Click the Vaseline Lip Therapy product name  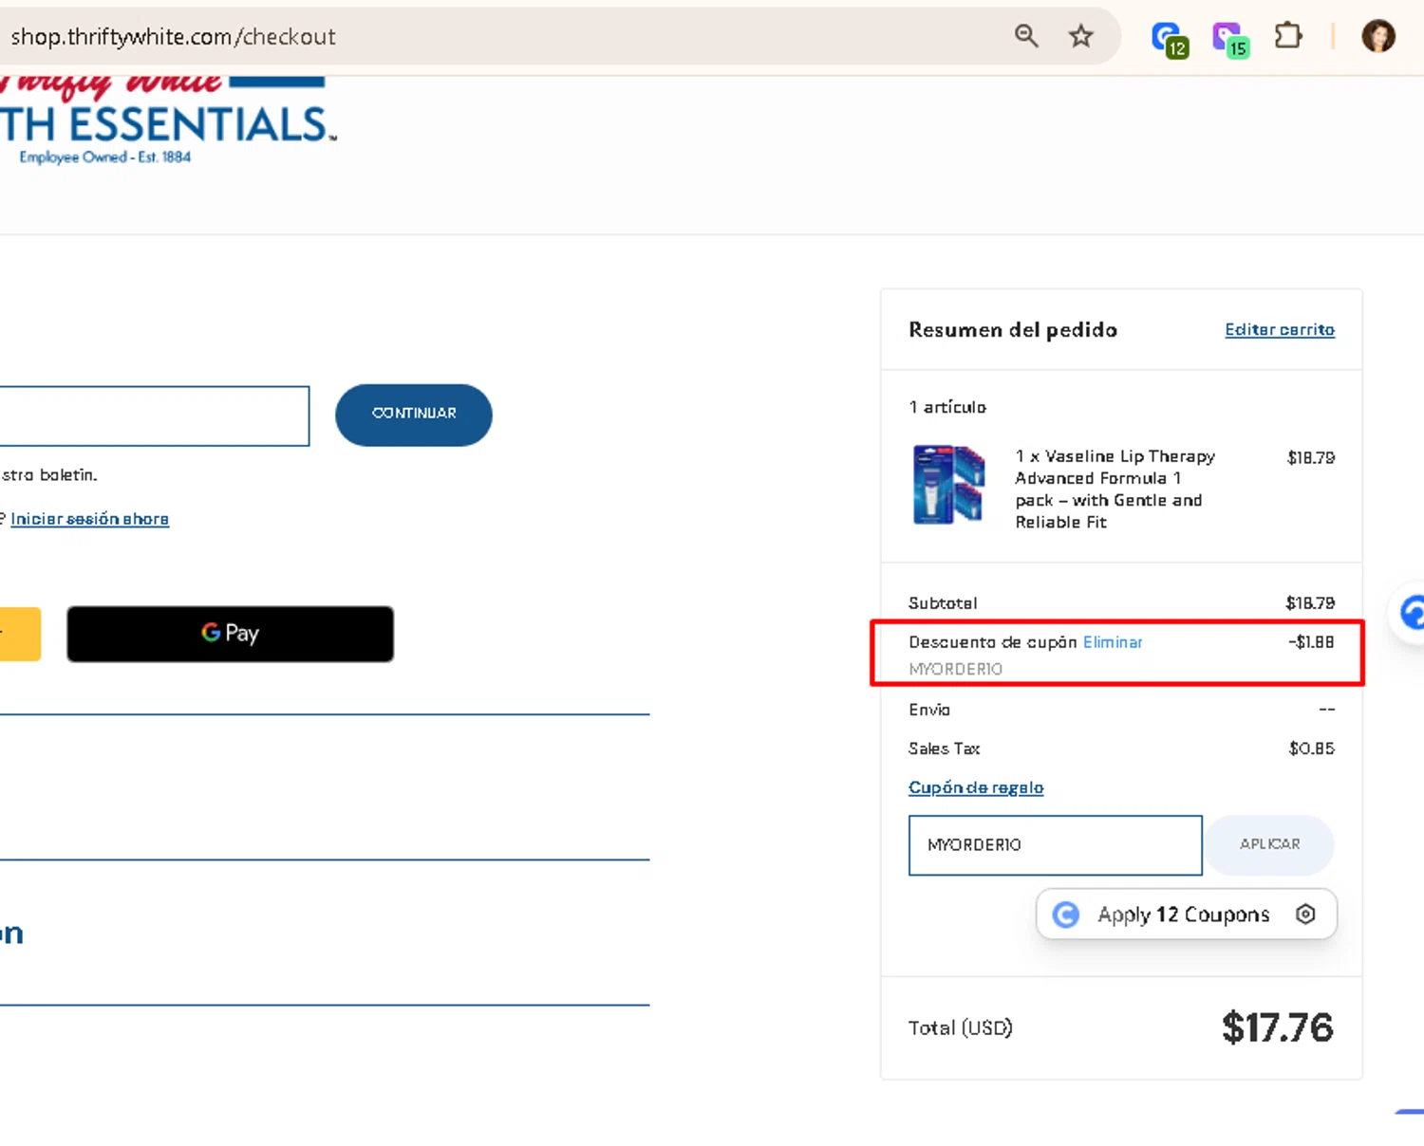[1115, 489]
